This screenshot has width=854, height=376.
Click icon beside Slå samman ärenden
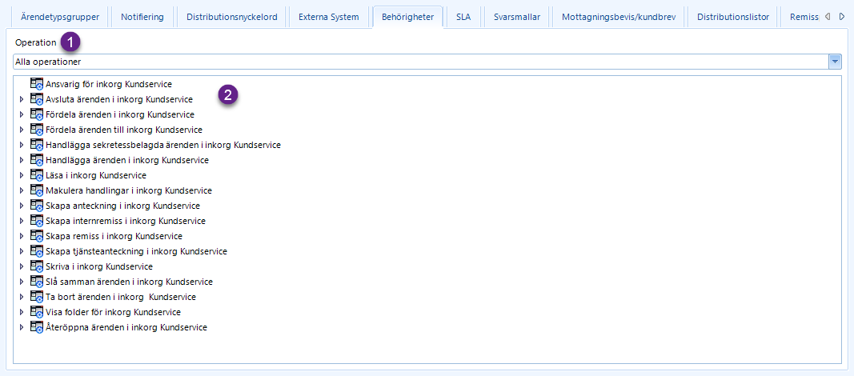point(37,282)
